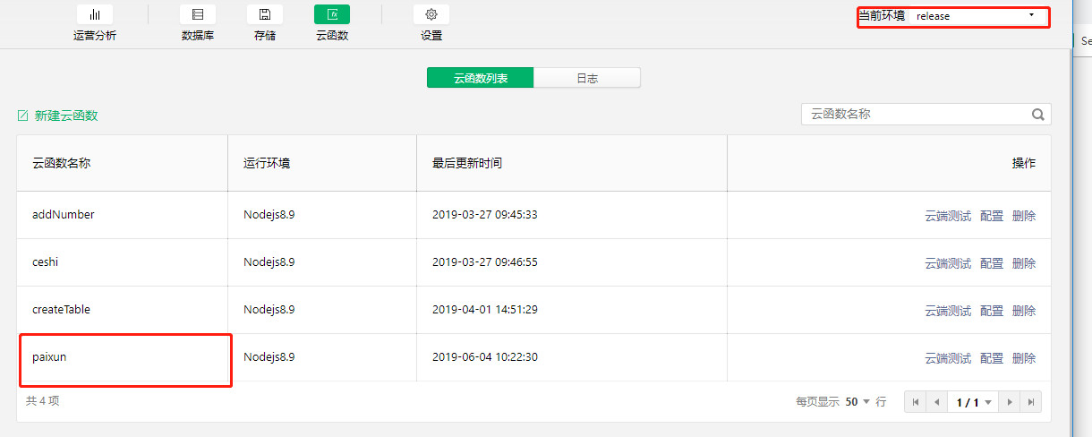Screen dimensions: 1092x437
Task: Click 云端测试 for addNumber
Action: [948, 216]
